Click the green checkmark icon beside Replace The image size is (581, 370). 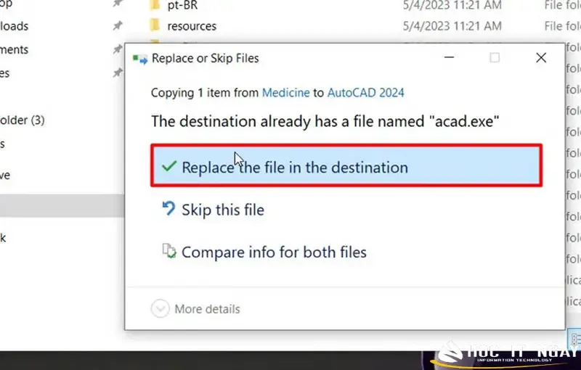pyautogui.click(x=169, y=167)
